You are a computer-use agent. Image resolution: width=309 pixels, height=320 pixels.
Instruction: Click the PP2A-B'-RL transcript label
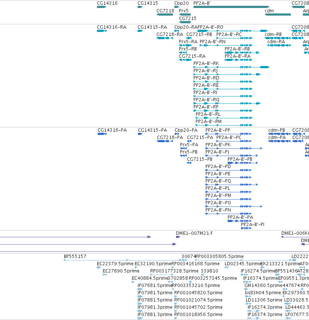click(x=208, y=114)
